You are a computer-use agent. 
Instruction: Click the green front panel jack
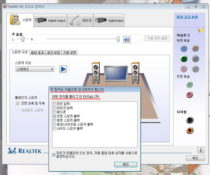click(189, 84)
